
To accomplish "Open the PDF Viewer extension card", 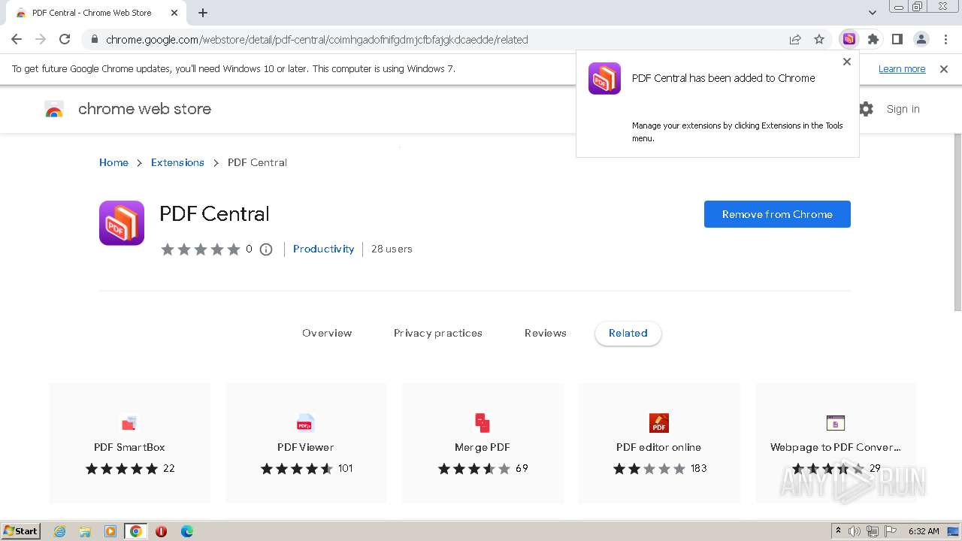I will (x=306, y=443).
